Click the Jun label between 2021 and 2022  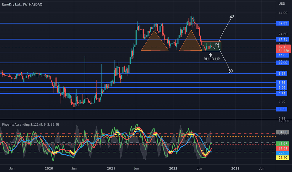coord(136,169)
